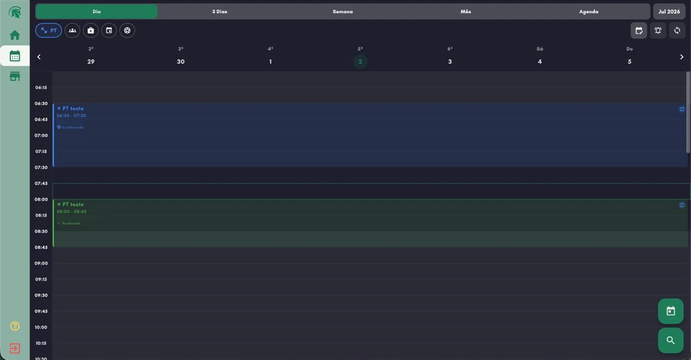Screen dimensions: 691x360
Task: Log out using the red exit icon
Action: pyautogui.click(x=15, y=348)
